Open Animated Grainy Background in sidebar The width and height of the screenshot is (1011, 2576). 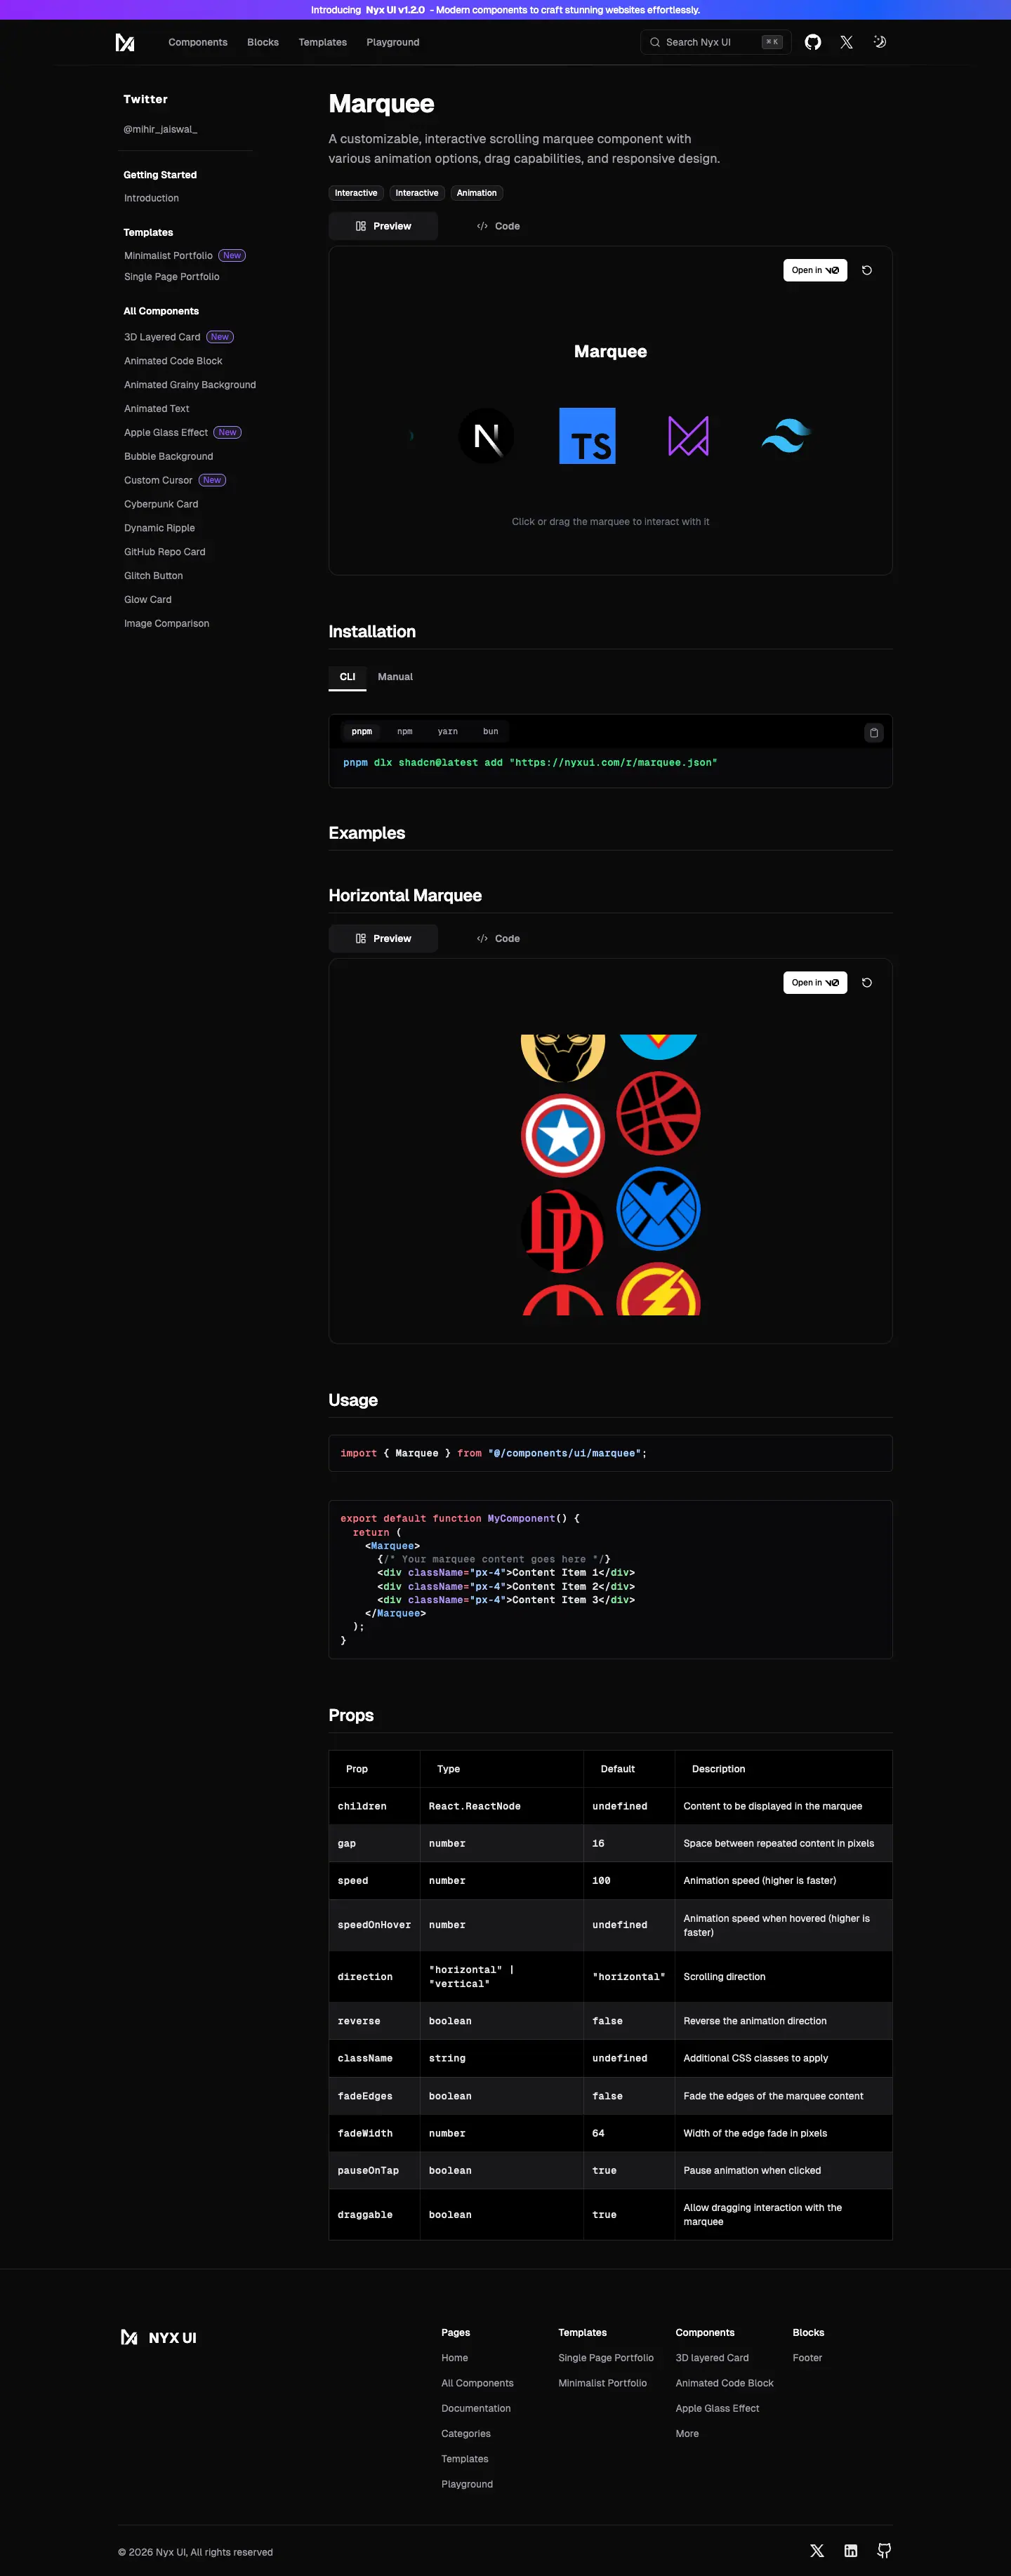[x=190, y=385]
